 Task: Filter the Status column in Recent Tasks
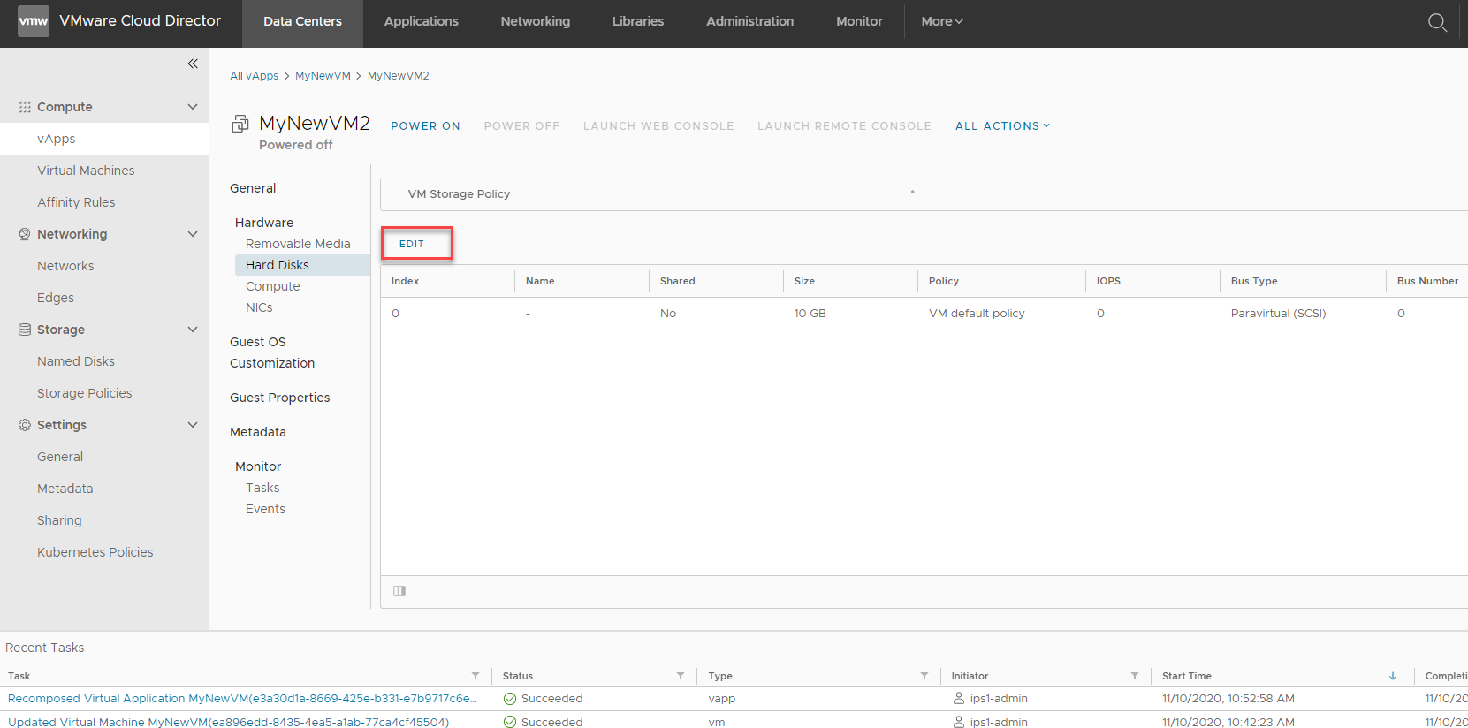(681, 676)
